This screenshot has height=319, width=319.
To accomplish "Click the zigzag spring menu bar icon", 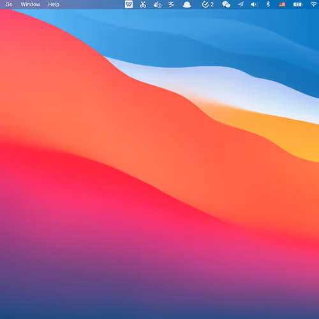I will 171,4.
